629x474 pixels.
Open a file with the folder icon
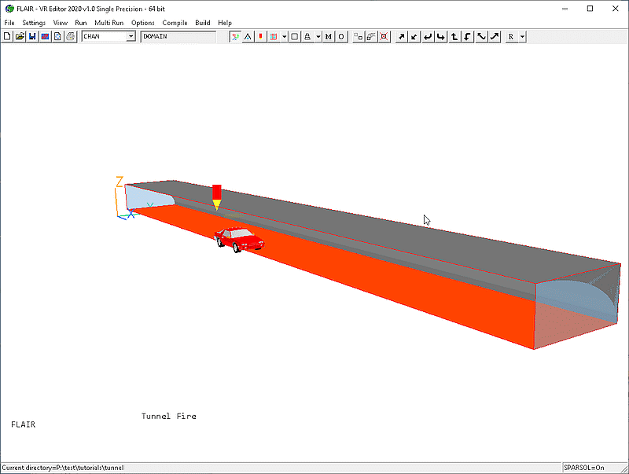(20, 37)
